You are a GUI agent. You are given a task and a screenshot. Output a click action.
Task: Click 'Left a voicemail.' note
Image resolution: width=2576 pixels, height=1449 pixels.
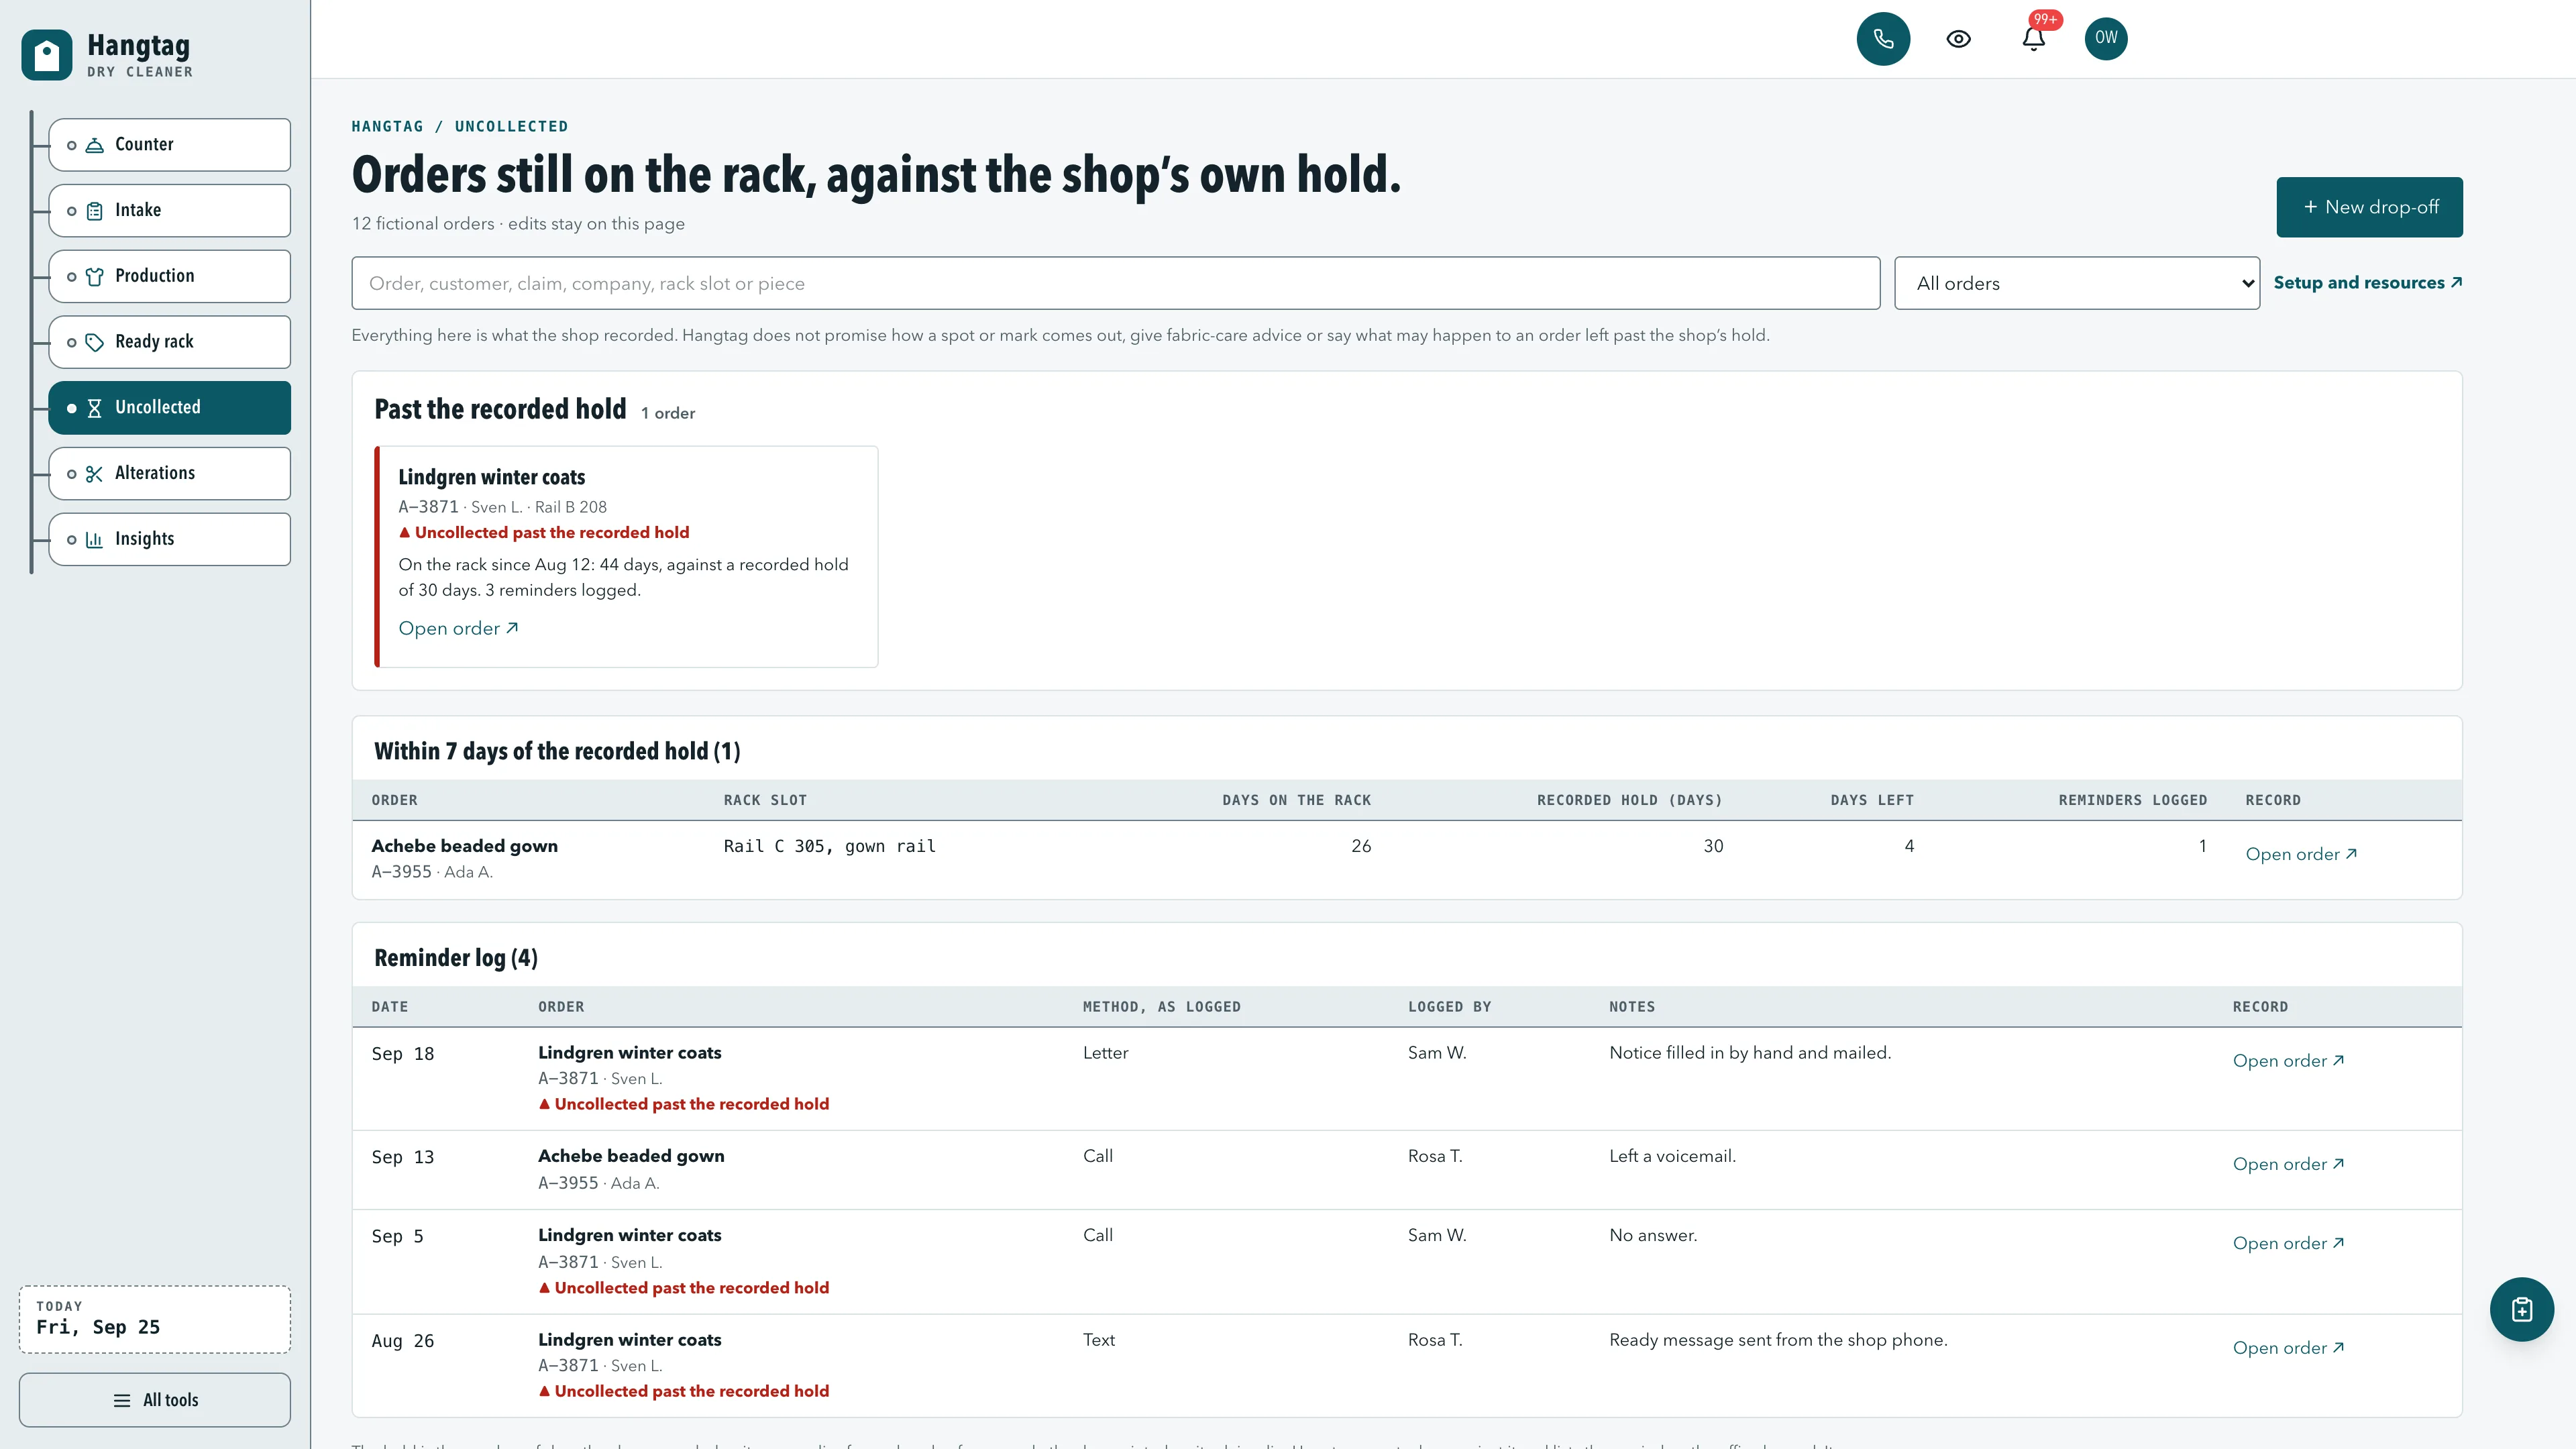tap(1672, 1156)
